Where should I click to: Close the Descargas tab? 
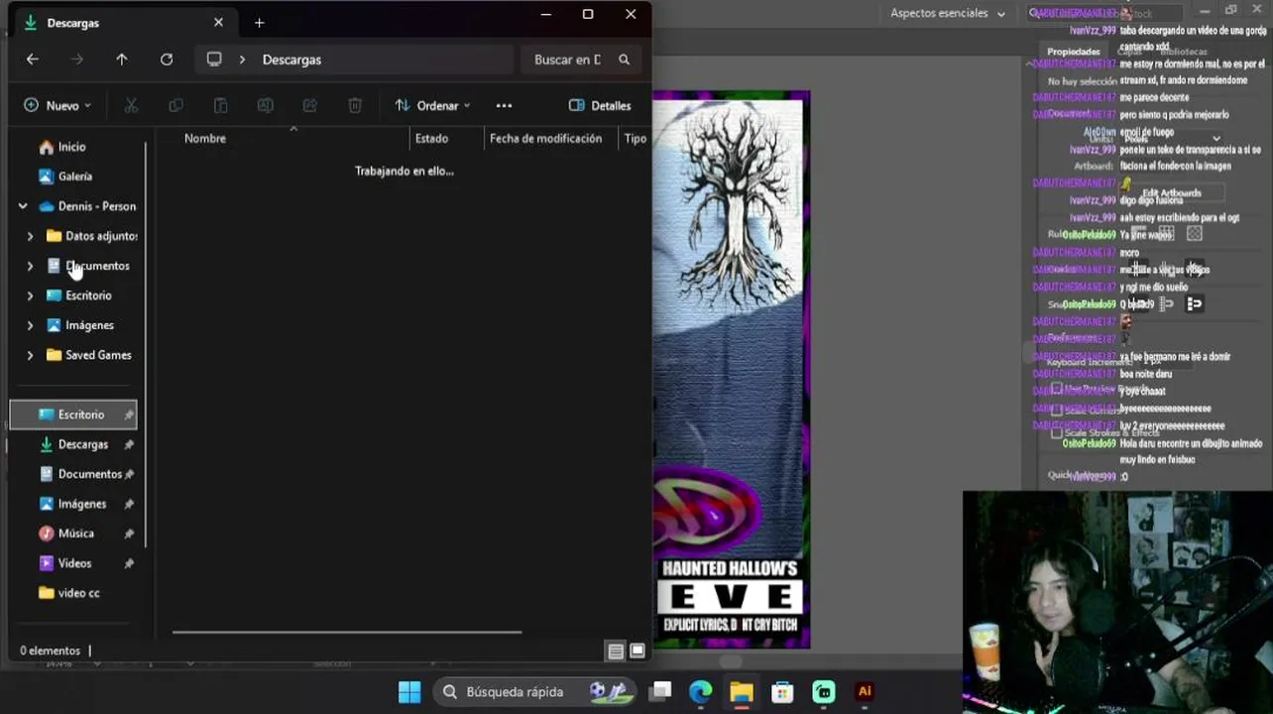218,22
